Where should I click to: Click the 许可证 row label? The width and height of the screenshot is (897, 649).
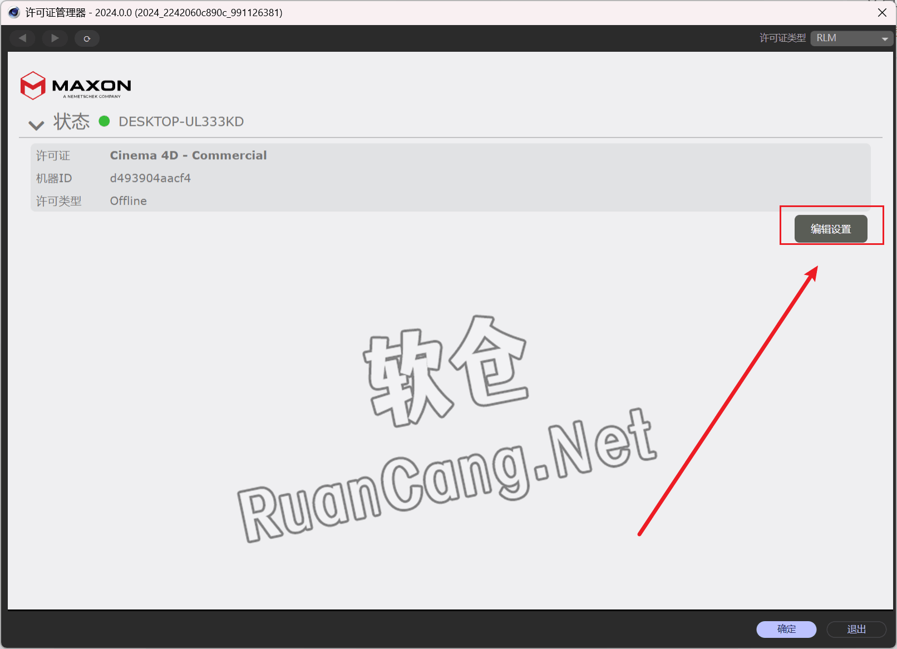pos(53,155)
